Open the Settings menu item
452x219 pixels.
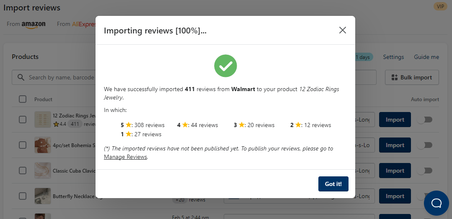[393, 57]
